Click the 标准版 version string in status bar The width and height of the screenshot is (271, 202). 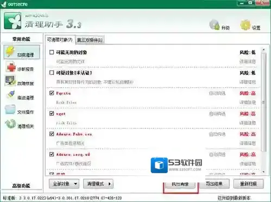(x=62, y=198)
